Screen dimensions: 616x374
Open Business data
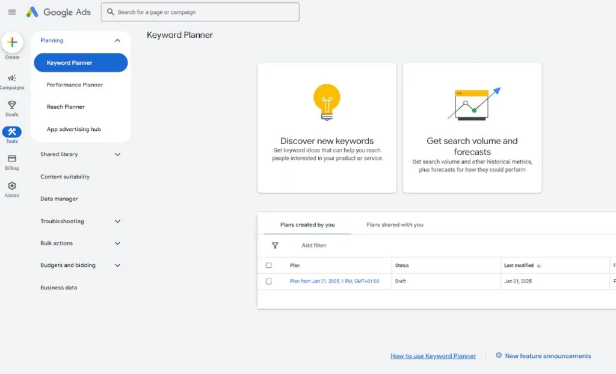[x=58, y=288]
